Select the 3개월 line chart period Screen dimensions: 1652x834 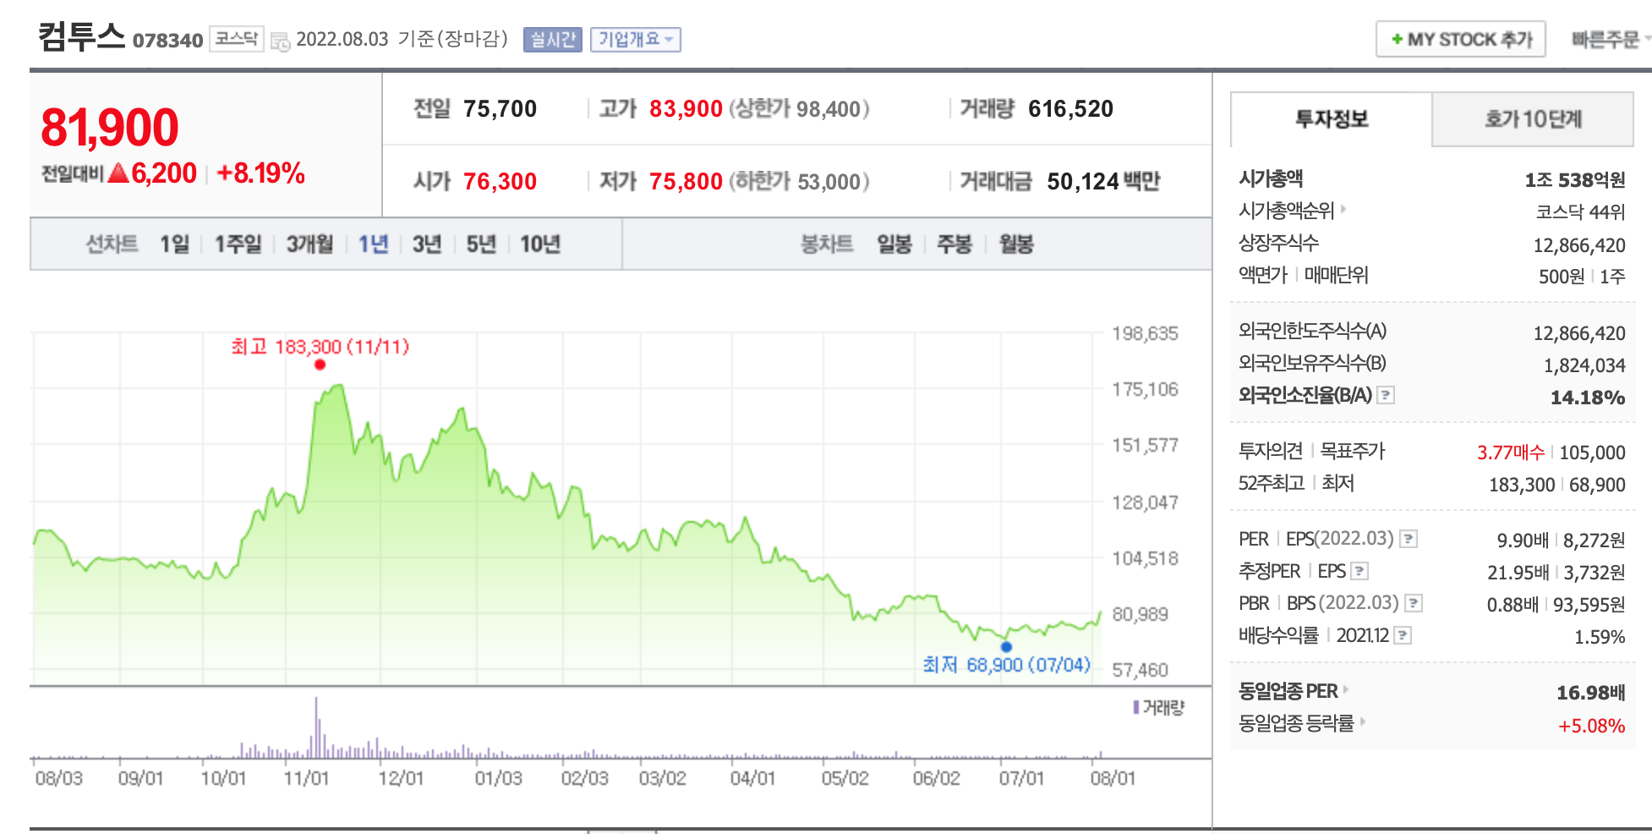309,244
